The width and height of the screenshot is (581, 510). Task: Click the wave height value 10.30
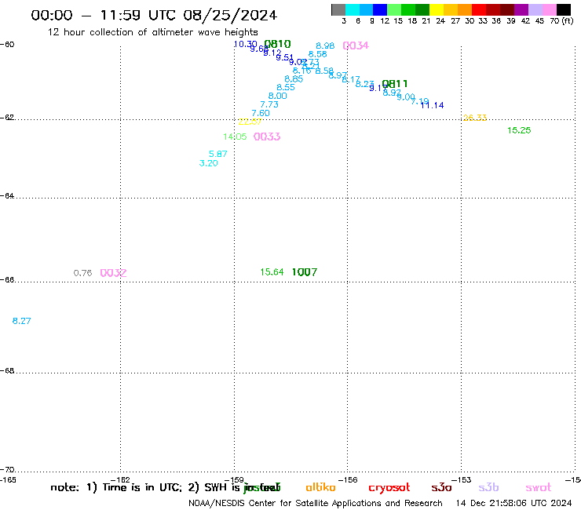[x=245, y=44]
